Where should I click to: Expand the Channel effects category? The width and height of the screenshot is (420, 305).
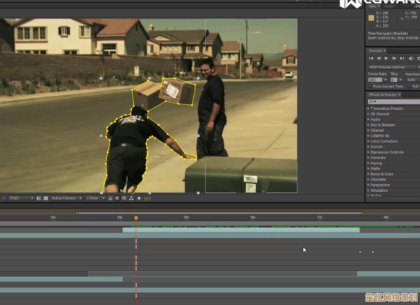click(x=369, y=130)
